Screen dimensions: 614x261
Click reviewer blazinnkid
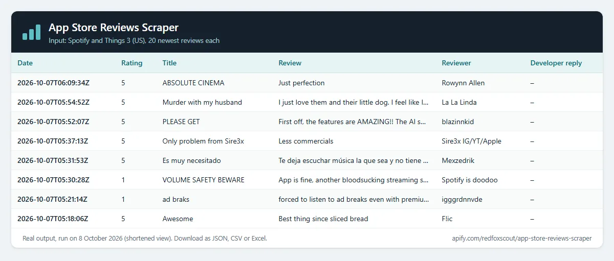(458, 122)
